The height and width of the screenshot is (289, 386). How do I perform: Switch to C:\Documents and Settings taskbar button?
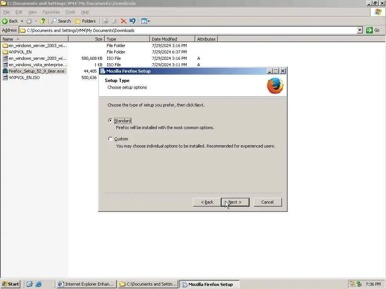point(148,284)
